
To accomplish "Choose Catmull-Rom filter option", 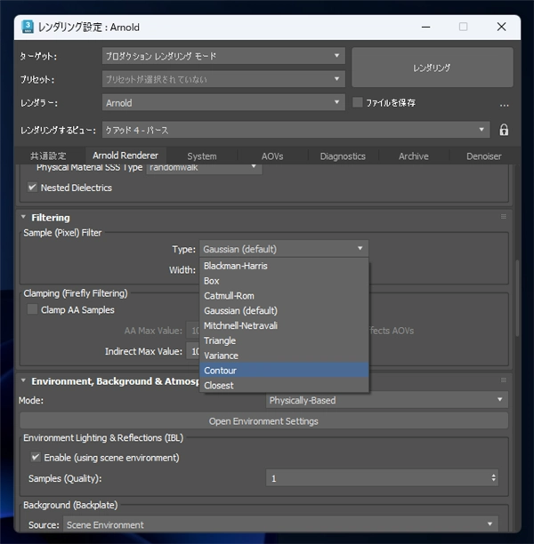I will 284,296.
